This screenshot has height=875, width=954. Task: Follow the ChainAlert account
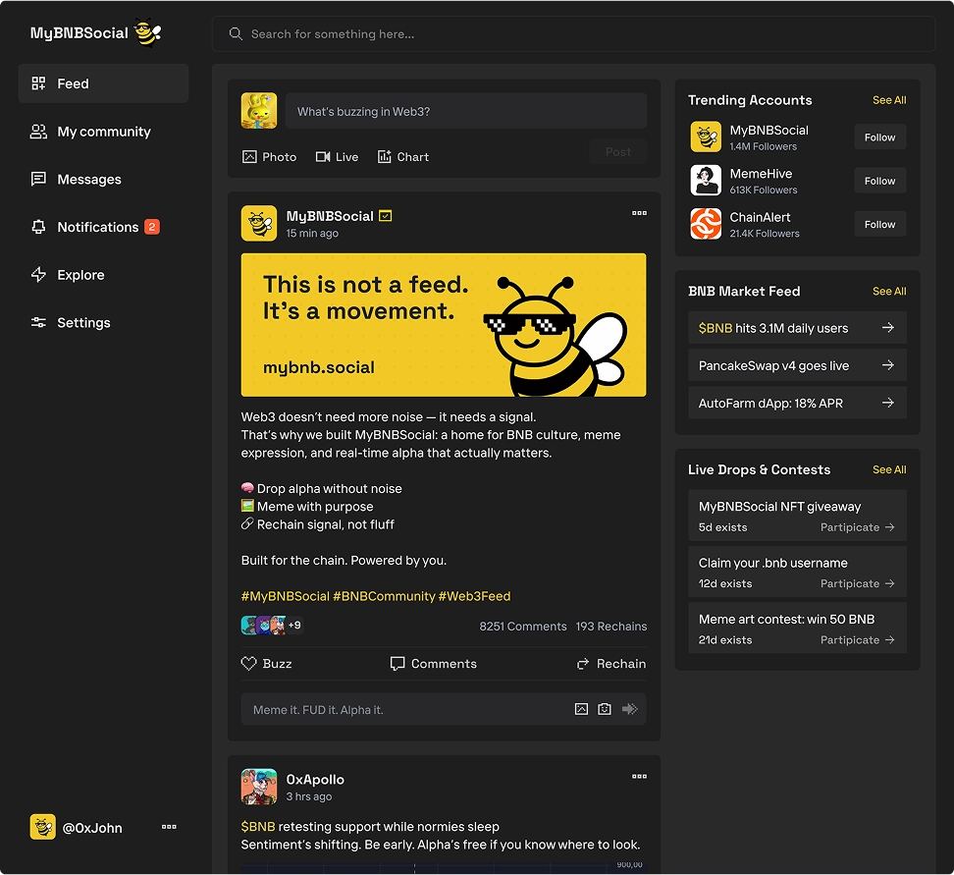[879, 224]
